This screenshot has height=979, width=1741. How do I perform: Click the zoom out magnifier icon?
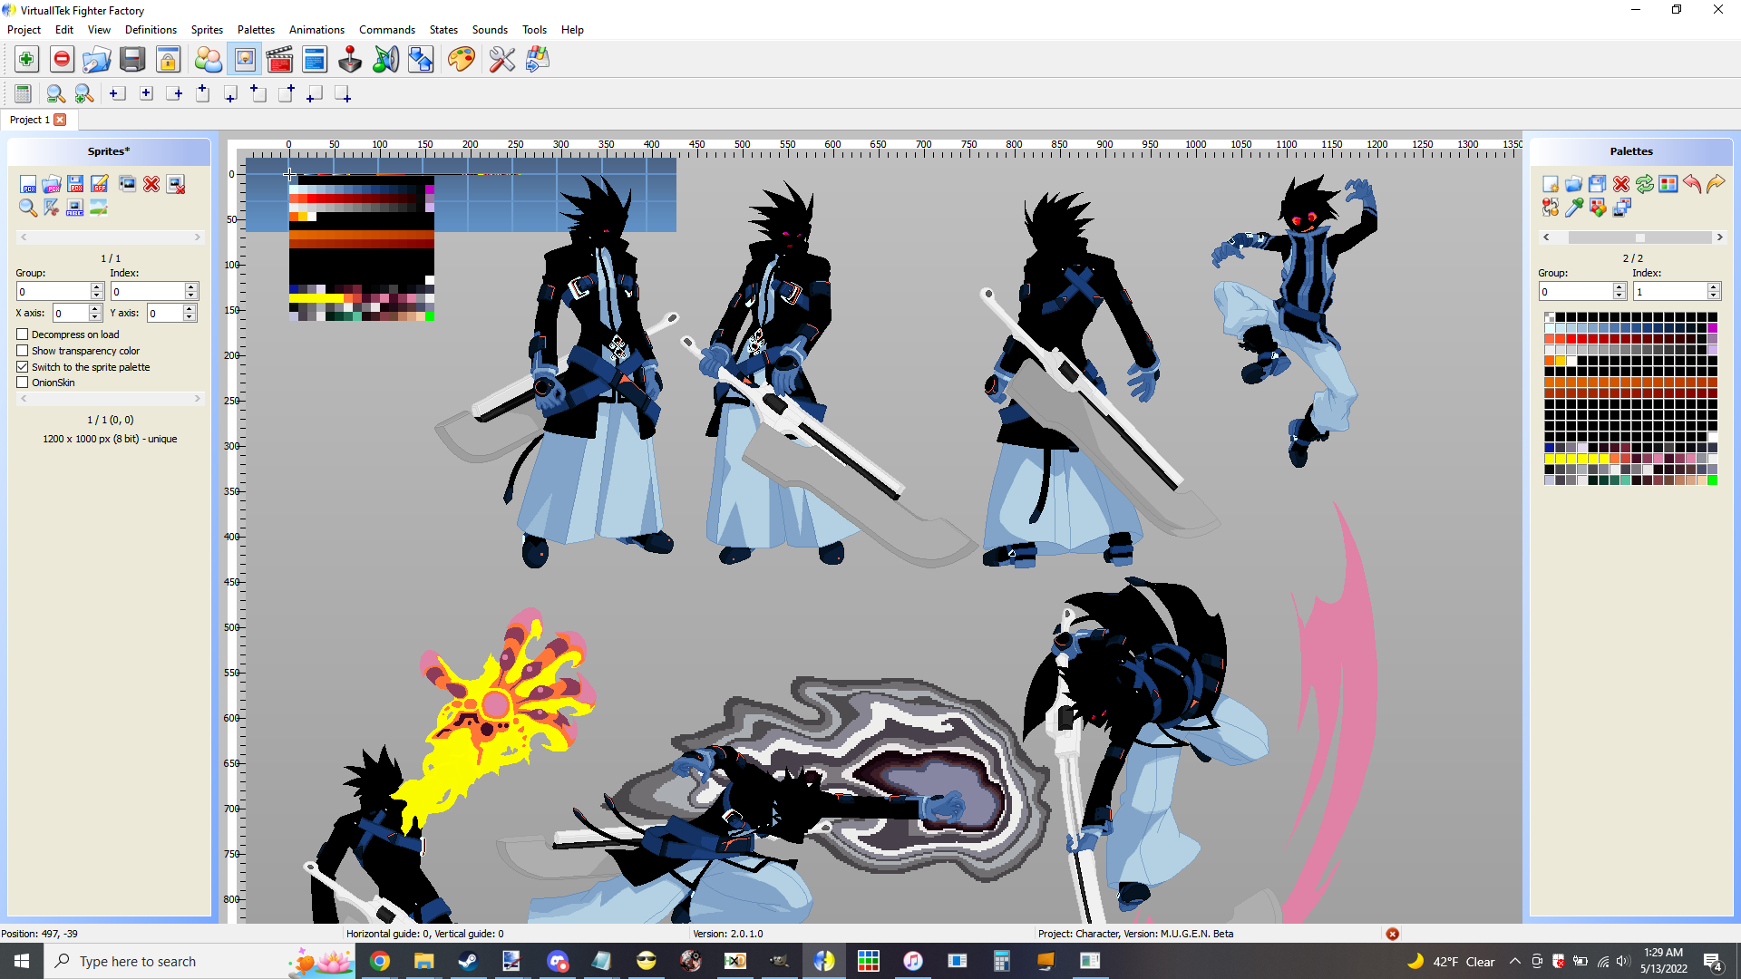coord(55,93)
